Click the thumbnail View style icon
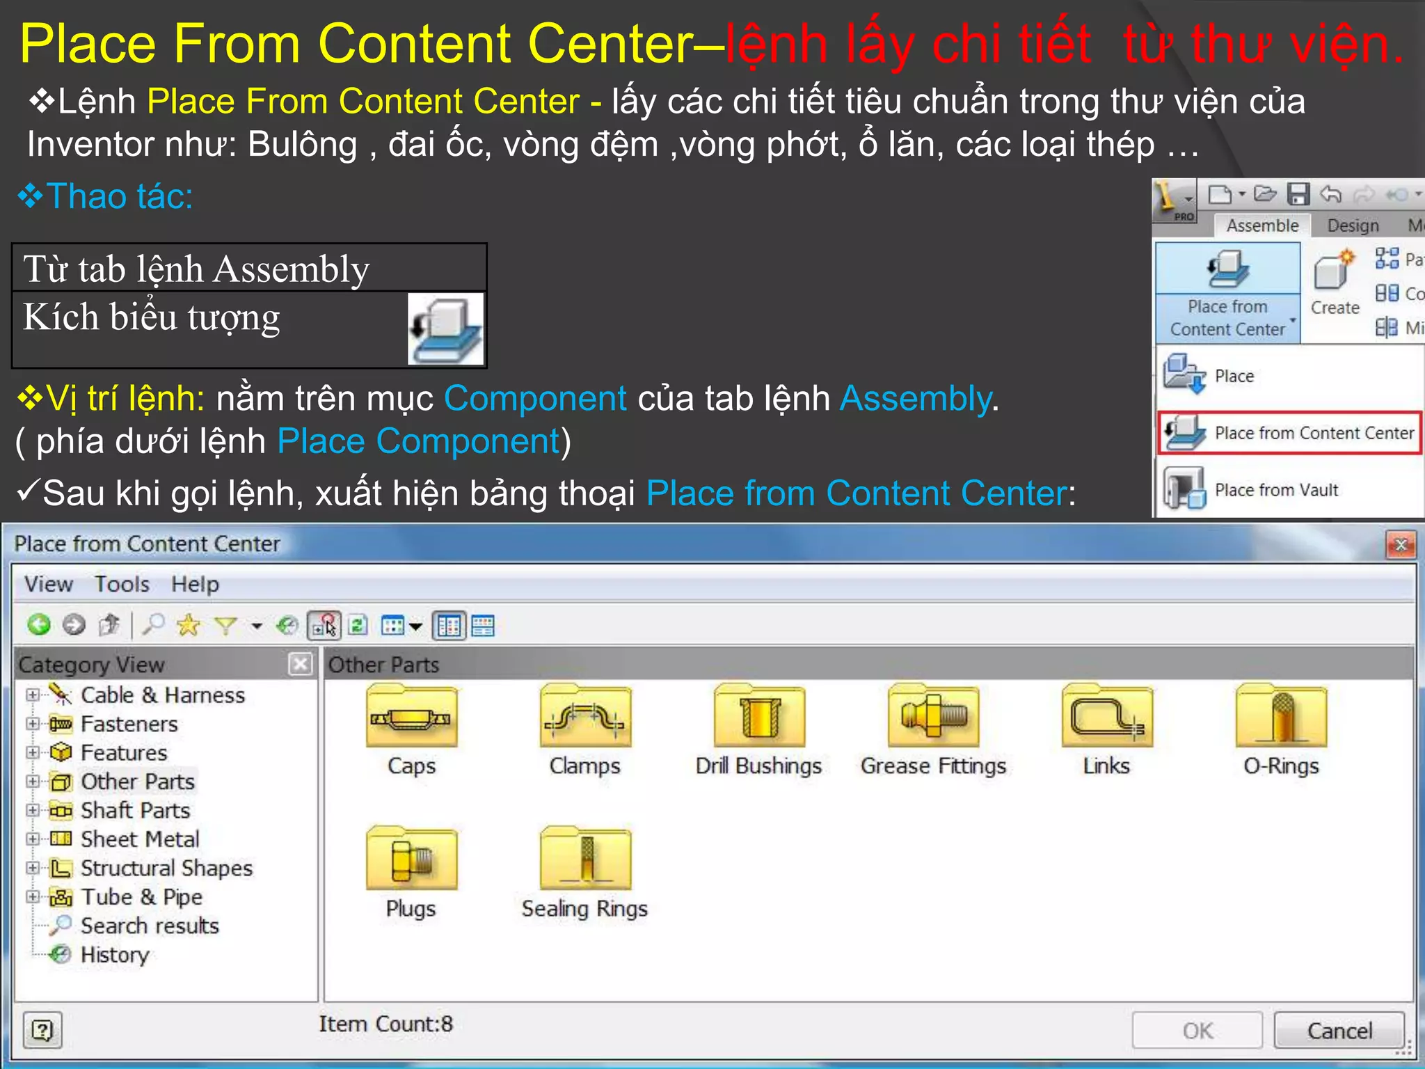The height and width of the screenshot is (1069, 1425). coord(393,626)
